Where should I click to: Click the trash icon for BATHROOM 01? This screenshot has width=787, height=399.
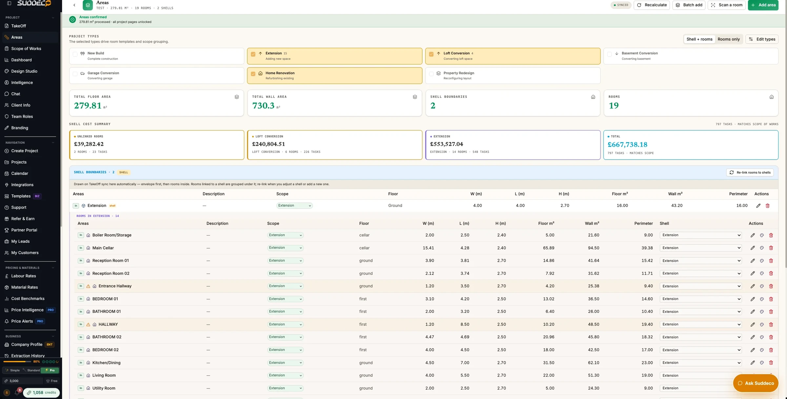pos(771,312)
